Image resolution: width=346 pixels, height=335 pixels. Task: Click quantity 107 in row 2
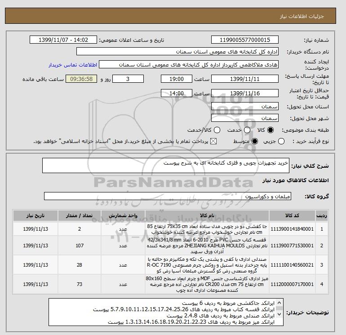pyautogui.click(x=80, y=246)
